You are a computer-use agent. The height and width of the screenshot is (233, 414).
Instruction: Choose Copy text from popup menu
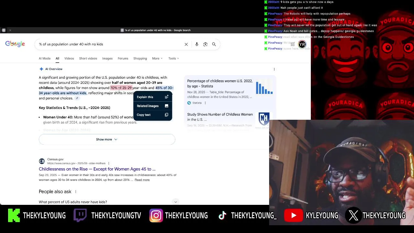[153, 115]
